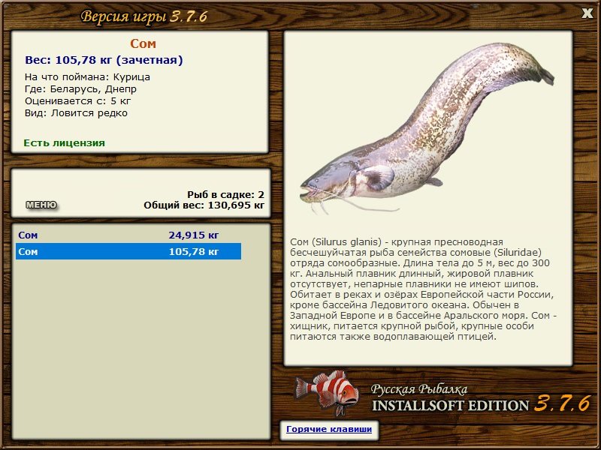
Task: Click the Silurus glanis description paragraph
Action: tap(424, 289)
